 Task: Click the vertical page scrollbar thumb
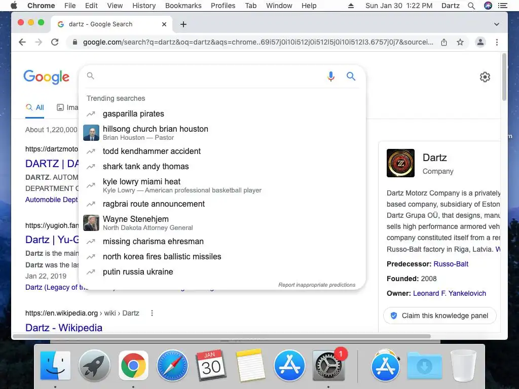pyautogui.click(x=504, y=77)
